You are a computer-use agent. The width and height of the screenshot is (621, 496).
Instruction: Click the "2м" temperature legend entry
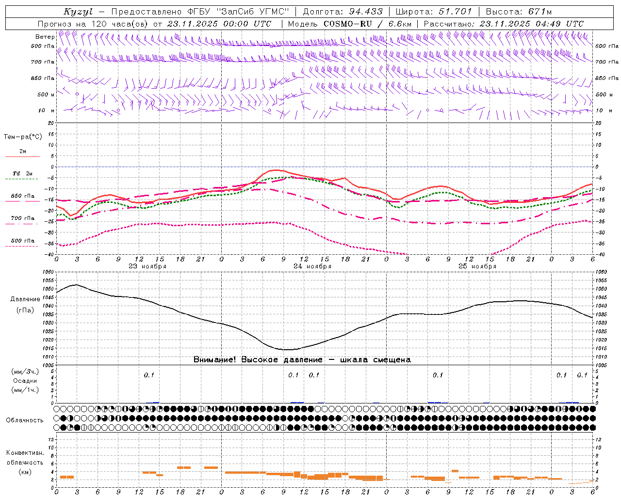tap(23, 151)
